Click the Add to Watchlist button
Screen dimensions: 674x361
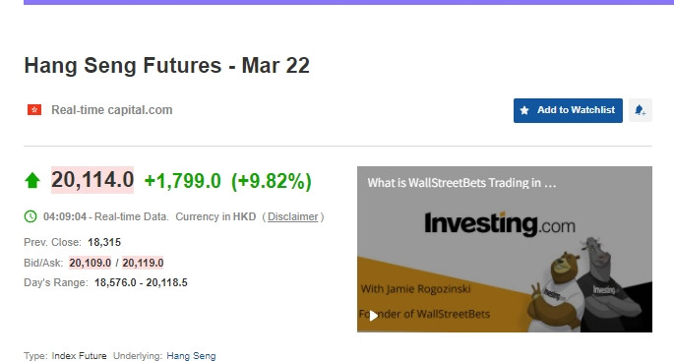[x=568, y=110]
